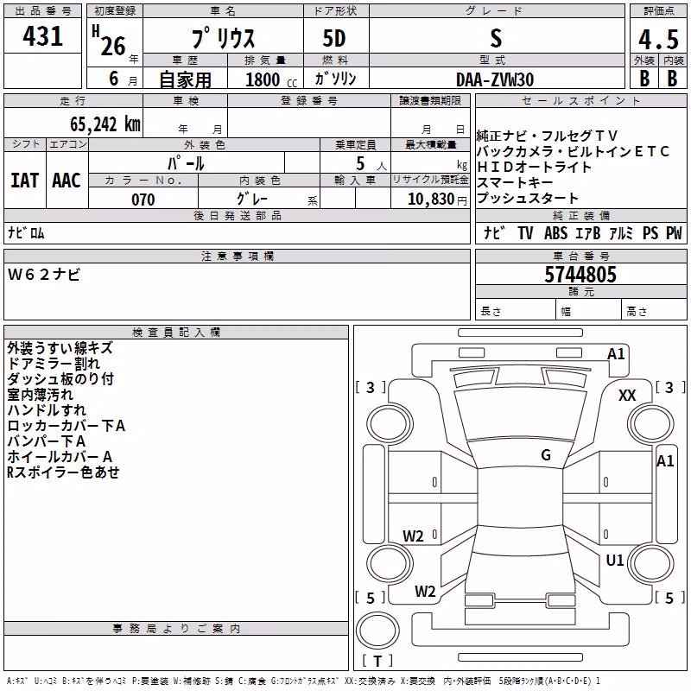
Task: Click the ナビロム later-shipped parts entry
Action: click(26, 232)
